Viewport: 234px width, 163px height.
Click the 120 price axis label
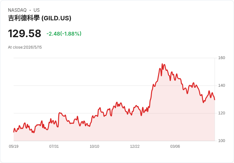(x=222, y=113)
